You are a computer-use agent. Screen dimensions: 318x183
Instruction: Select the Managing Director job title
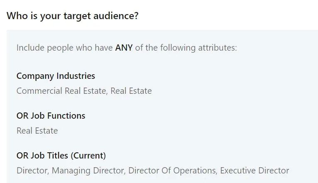click(x=88, y=171)
